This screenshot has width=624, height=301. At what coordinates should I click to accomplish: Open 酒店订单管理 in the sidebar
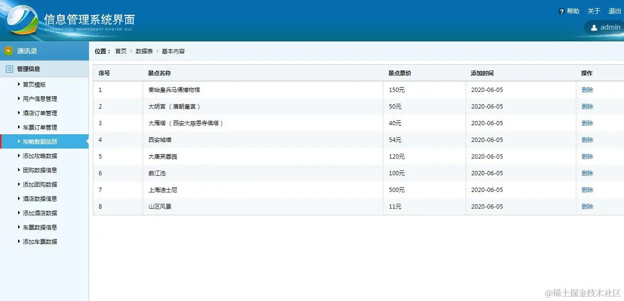[40, 113]
